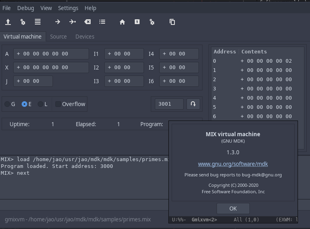Click OK in the about dialog
The width and height of the screenshot is (310, 229).
click(x=233, y=209)
